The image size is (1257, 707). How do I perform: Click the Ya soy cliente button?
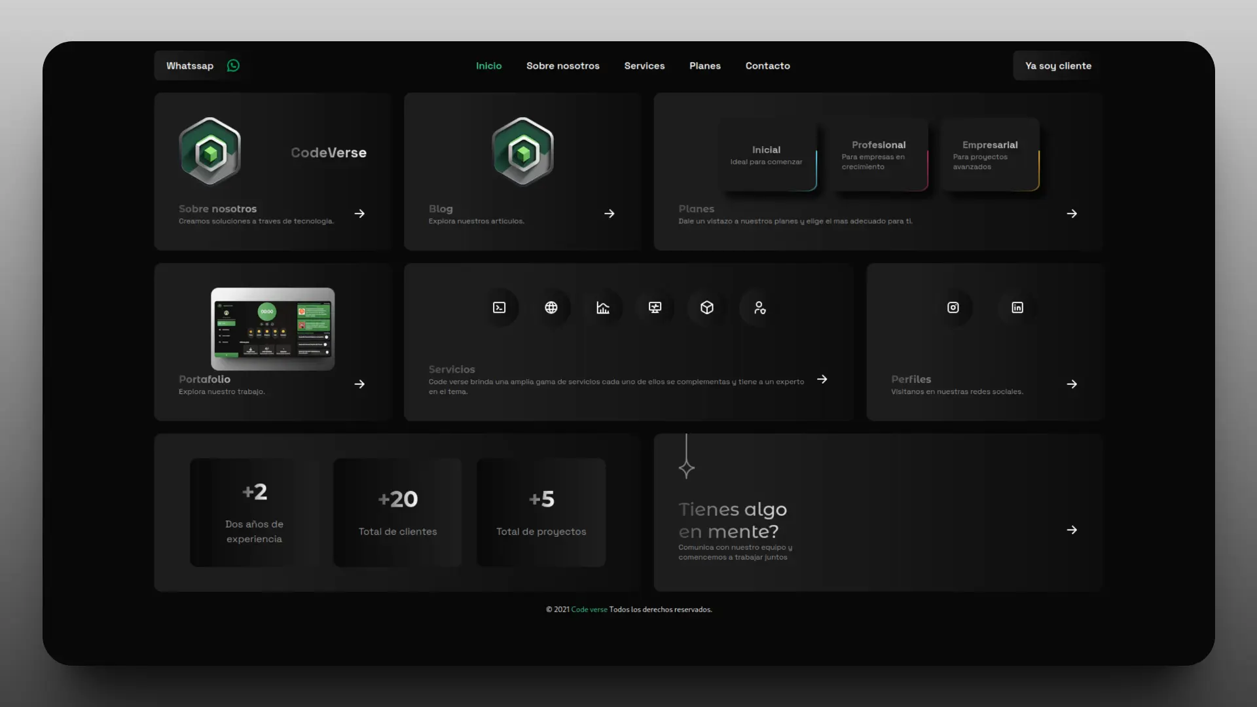[x=1057, y=65]
